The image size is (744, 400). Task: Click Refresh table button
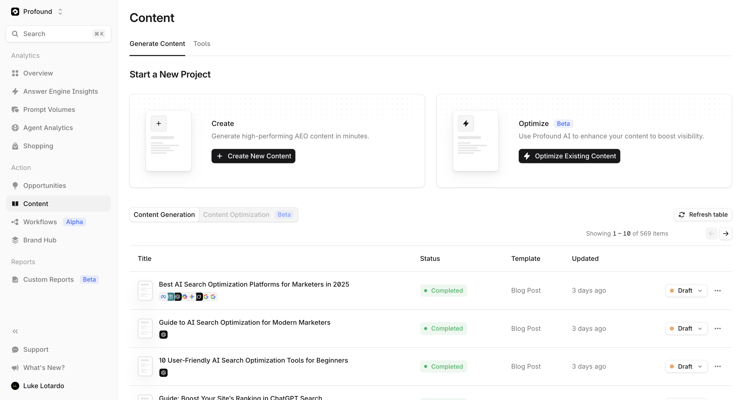click(703, 215)
